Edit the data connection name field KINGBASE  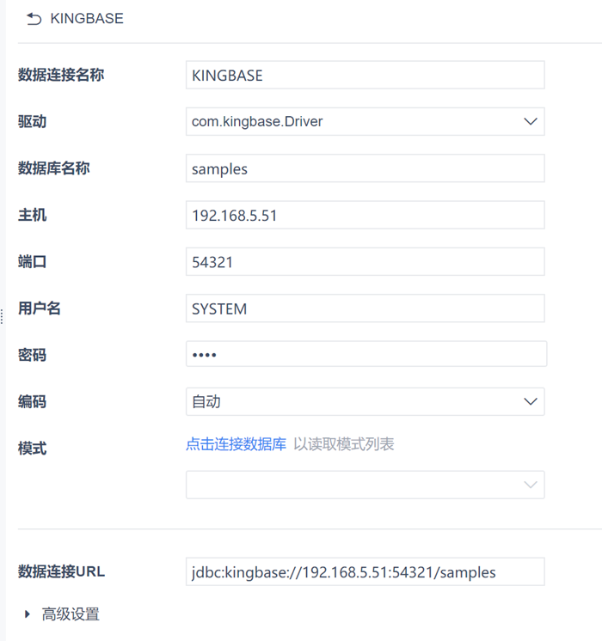point(365,76)
